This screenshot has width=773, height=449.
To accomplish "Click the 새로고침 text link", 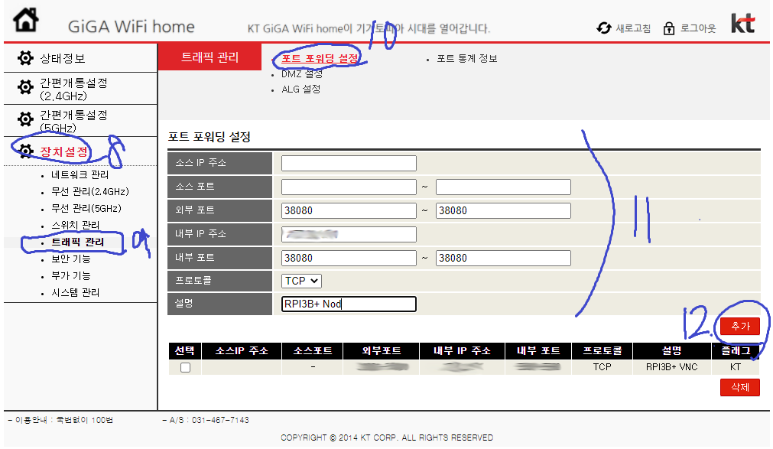I will (x=634, y=28).
